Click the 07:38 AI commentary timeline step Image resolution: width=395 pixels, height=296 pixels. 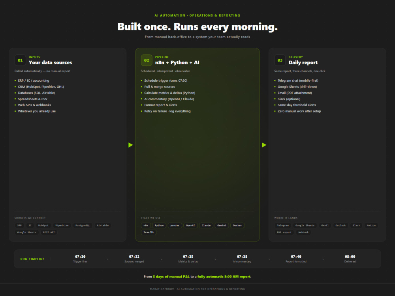[x=242, y=259]
